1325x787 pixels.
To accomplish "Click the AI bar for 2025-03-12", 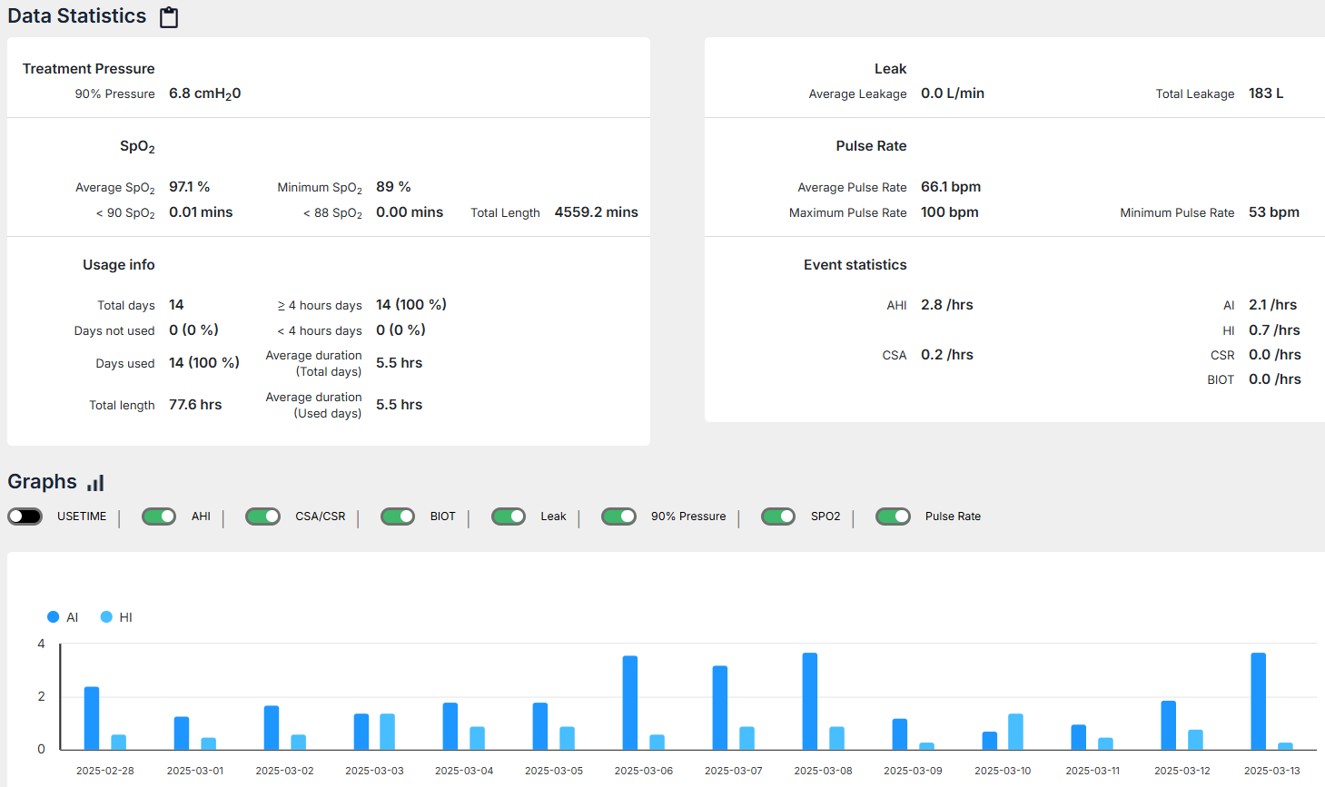I will pos(1169,725).
